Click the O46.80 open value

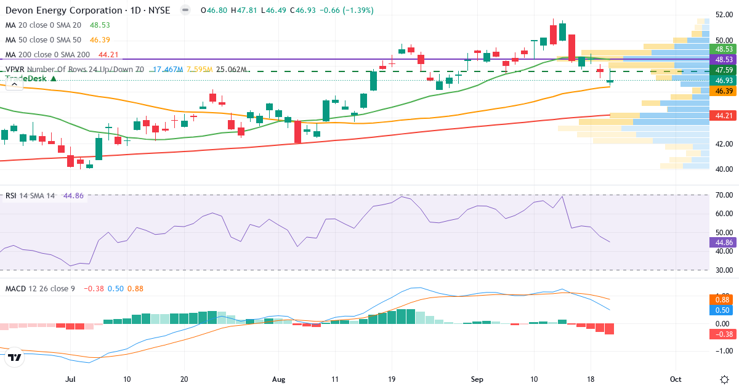point(214,10)
